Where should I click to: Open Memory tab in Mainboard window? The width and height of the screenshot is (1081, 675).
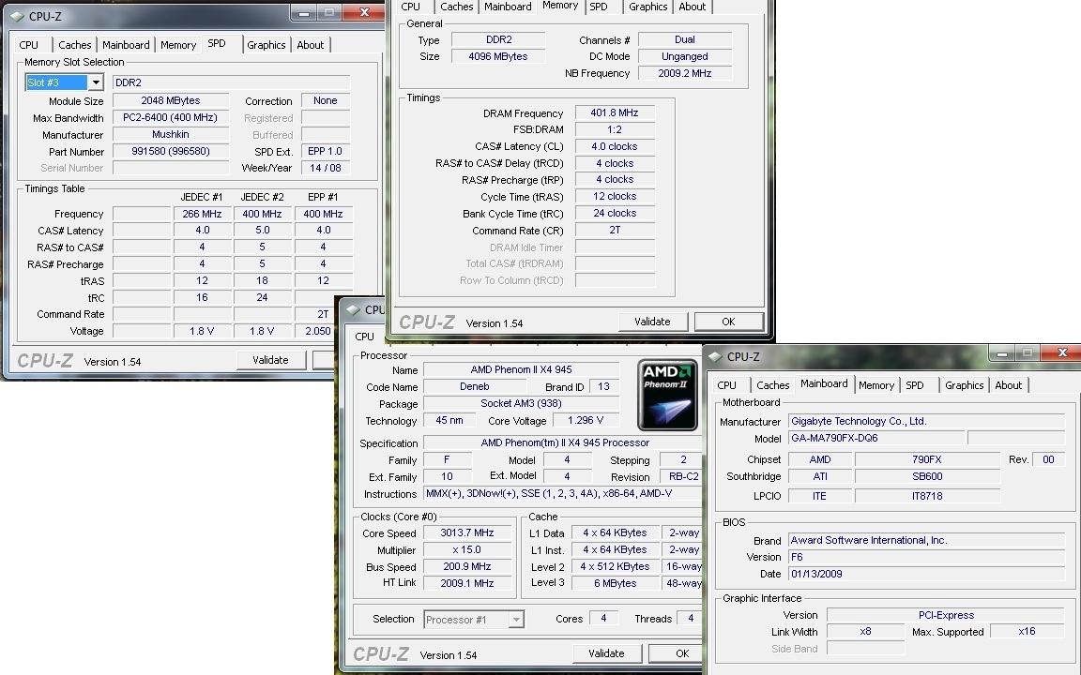tap(876, 385)
